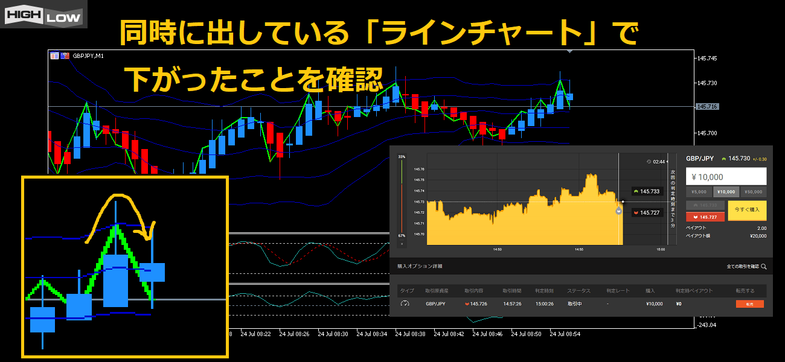Click the magnifier icon next to 全ての取引を確認
Viewport: 785px width, 362px height.
[764, 266]
